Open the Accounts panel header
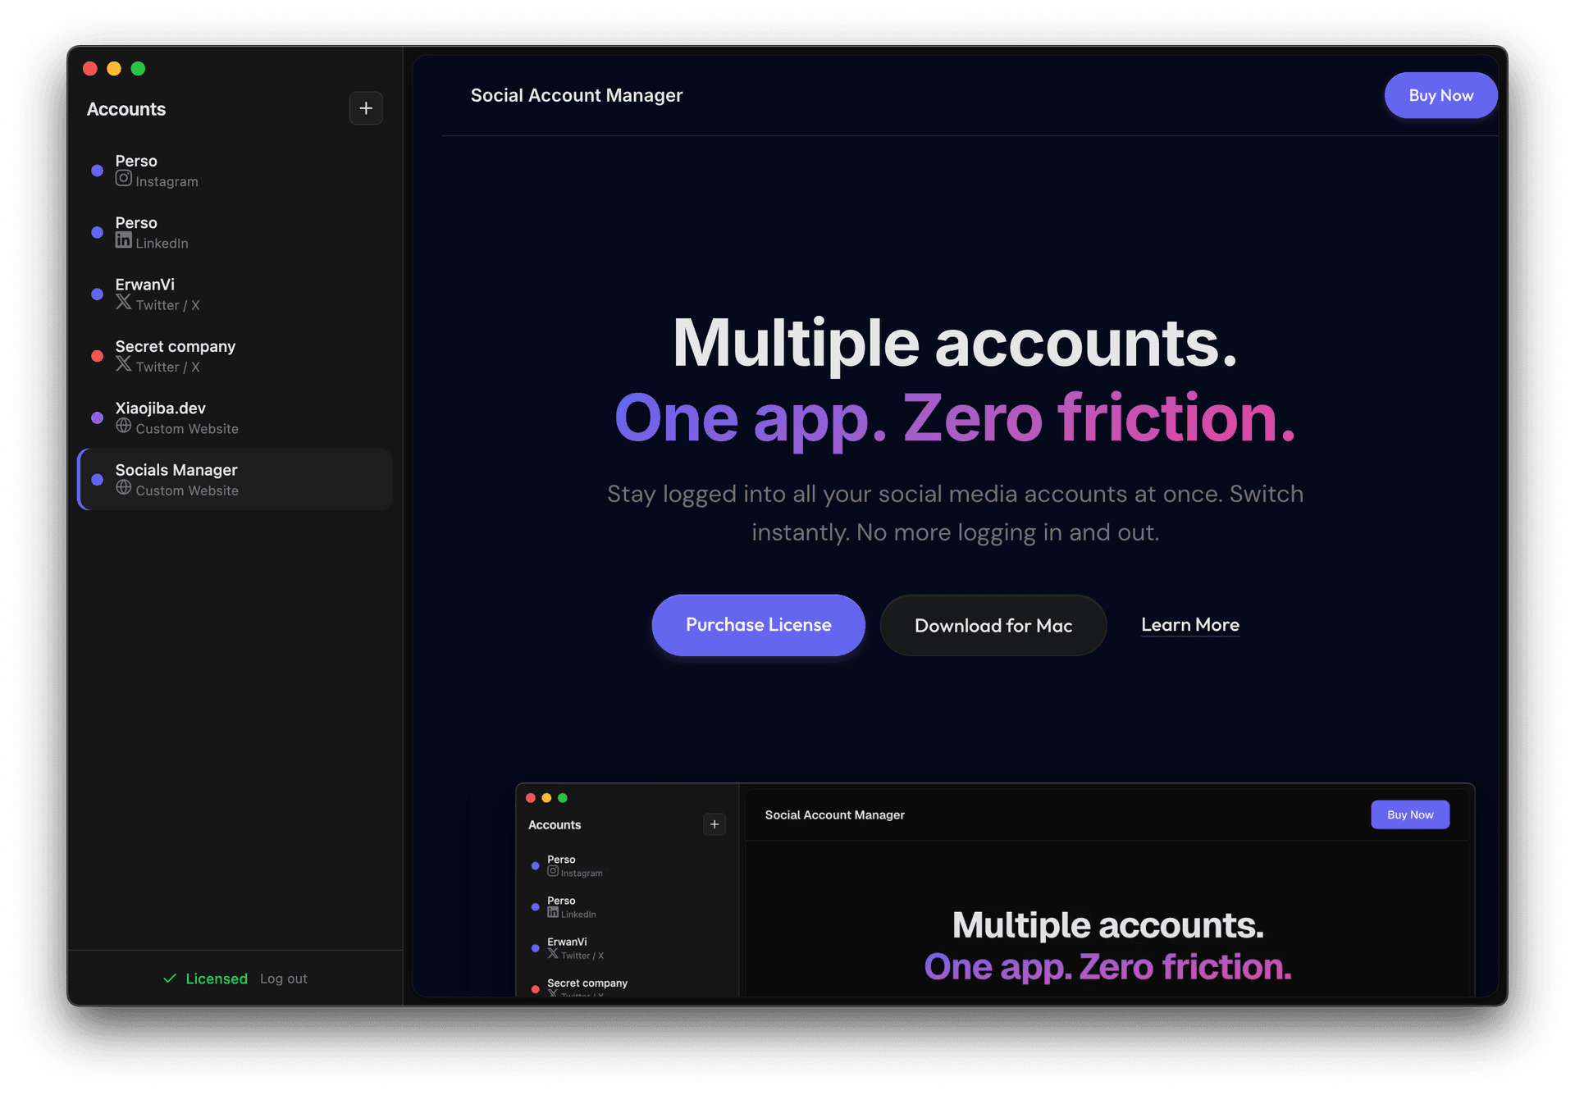 [126, 108]
